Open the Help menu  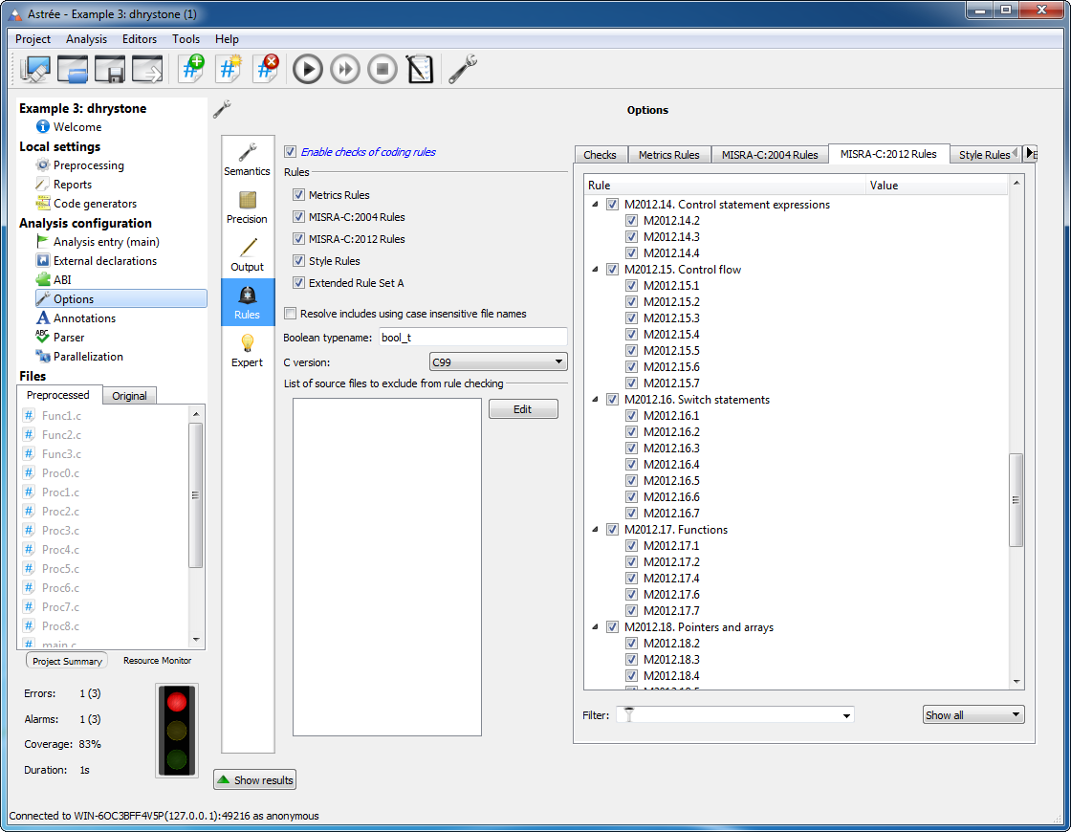tap(227, 39)
